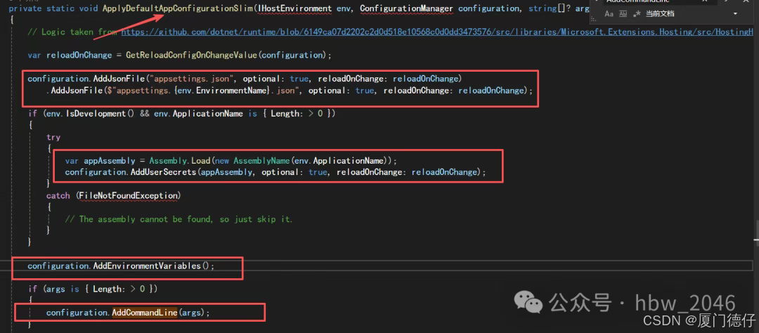The width and height of the screenshot is (759, 333).
Task: Click highlighted AddCommandLine match
Action: coord(145,313)
